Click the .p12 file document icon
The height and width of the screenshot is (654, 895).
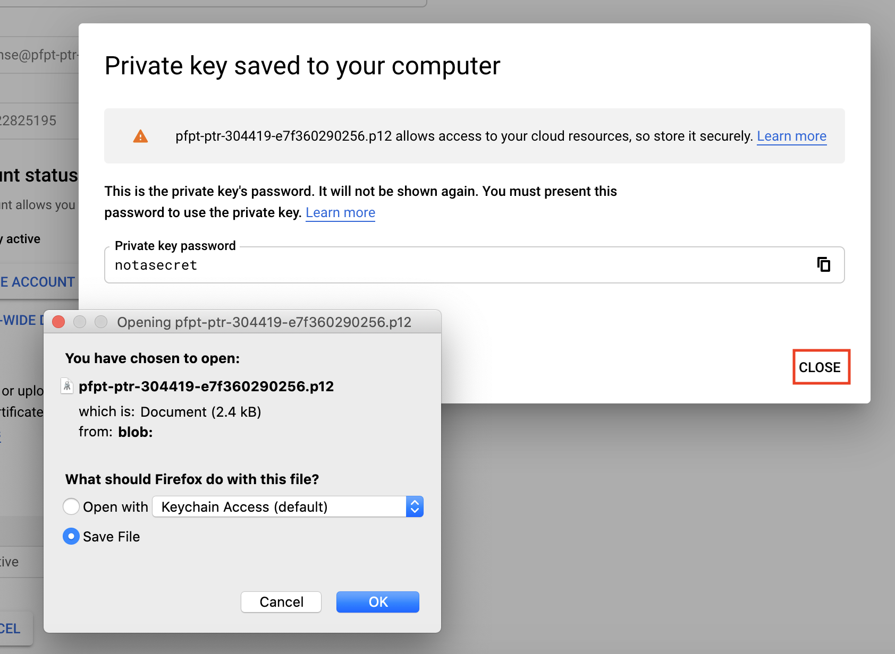tap(67, 386)
